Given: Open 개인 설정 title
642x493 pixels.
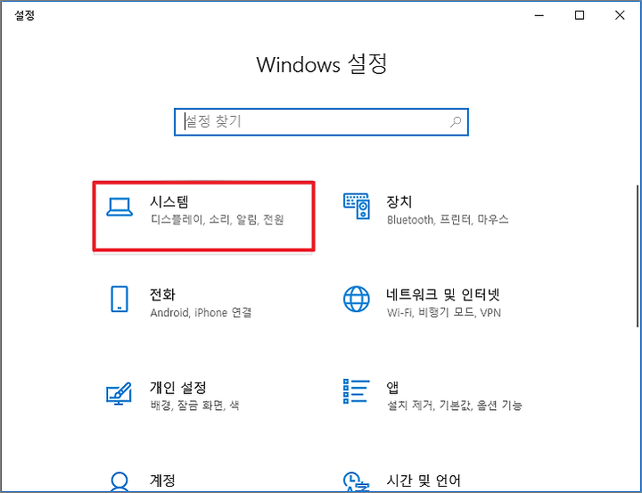Looking at the screenshot, I should (x=178, y=387).
